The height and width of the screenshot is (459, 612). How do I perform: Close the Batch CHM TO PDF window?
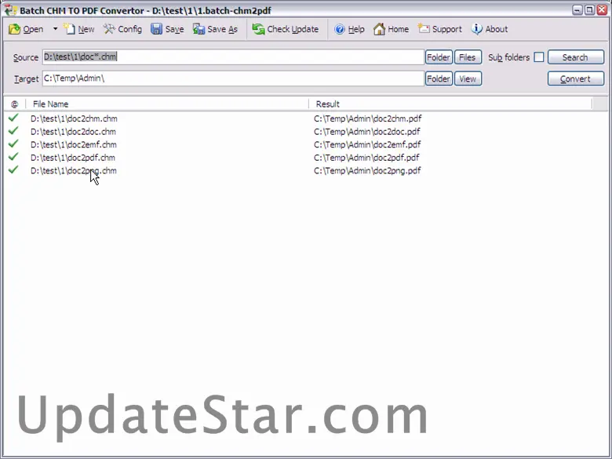(602, 9)
